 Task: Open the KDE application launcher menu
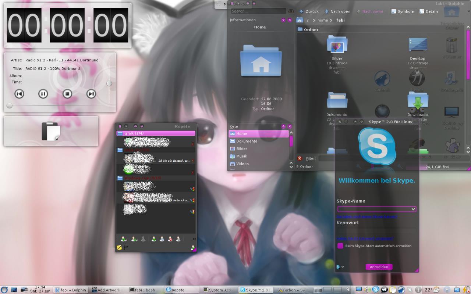(4, 290)
